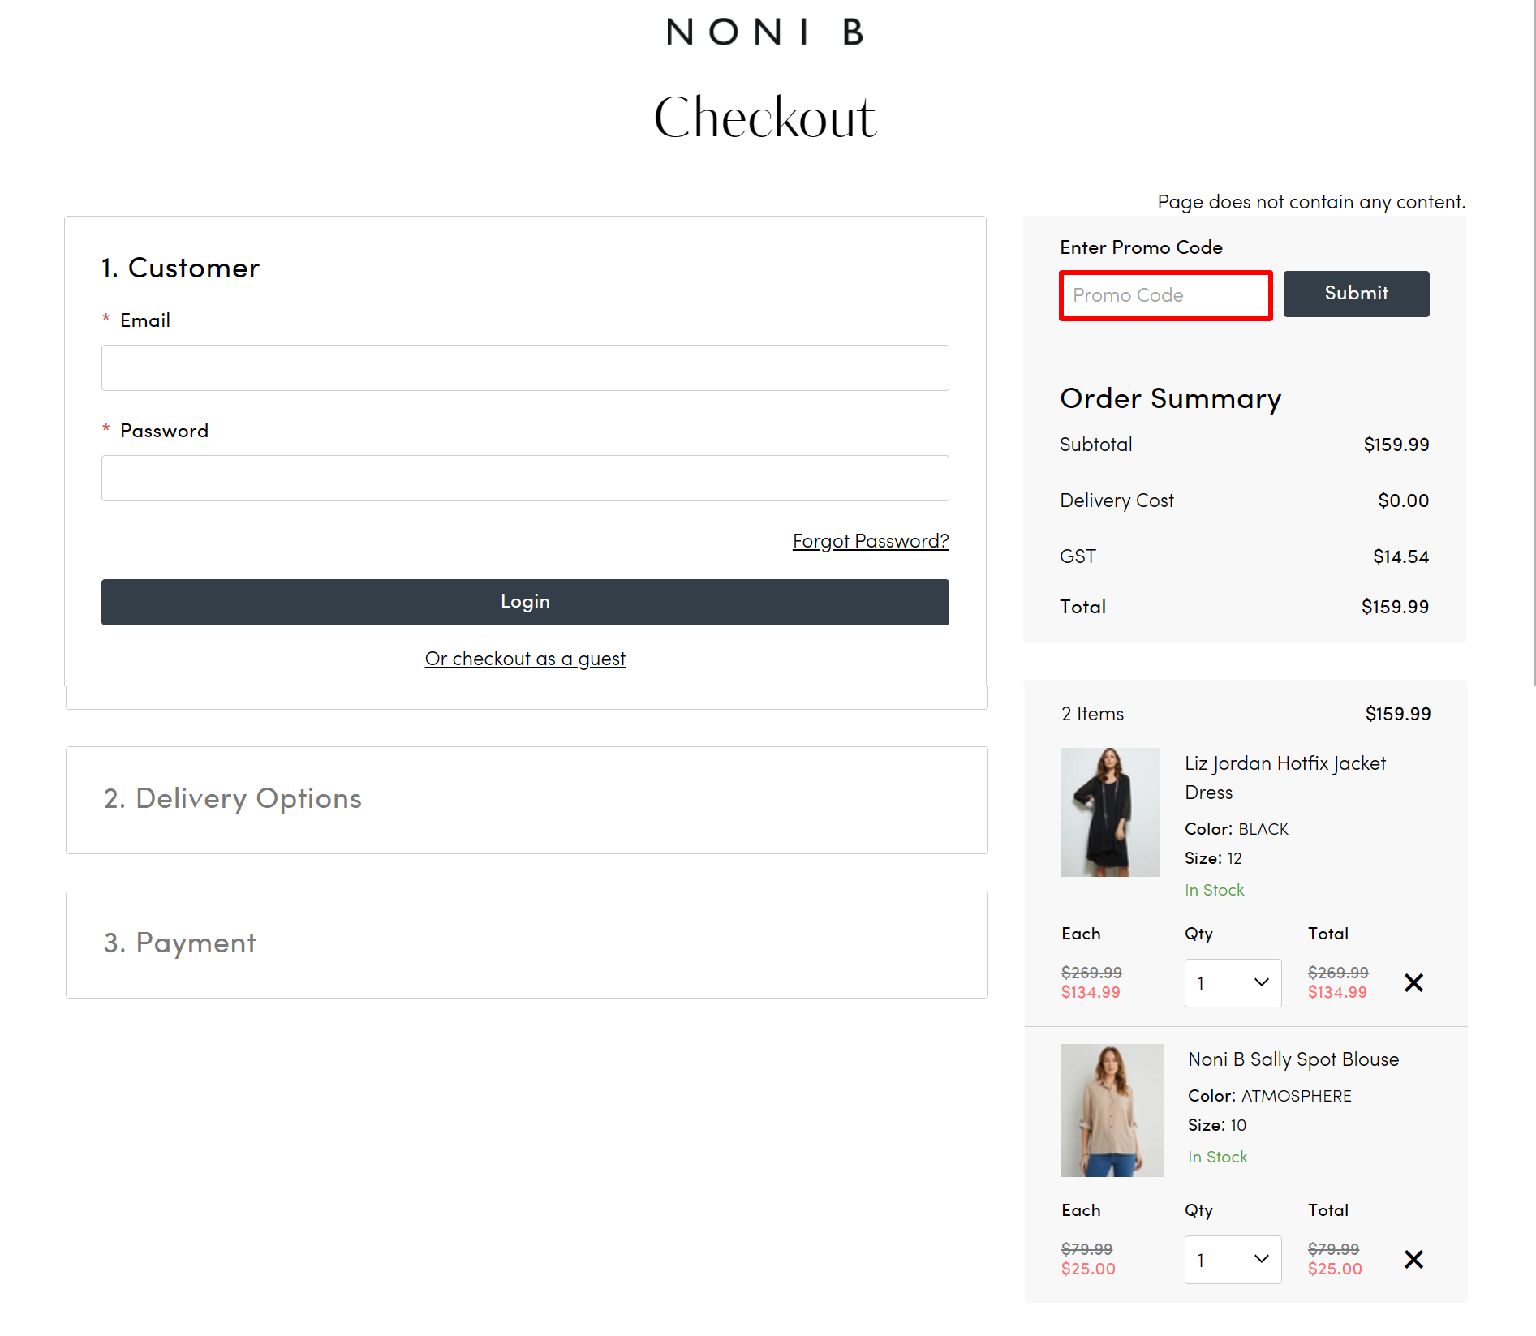
Task: Remove the Noni B Sally Spot Blouse
Action: pyautogui.click(x=1413, y=1259)
